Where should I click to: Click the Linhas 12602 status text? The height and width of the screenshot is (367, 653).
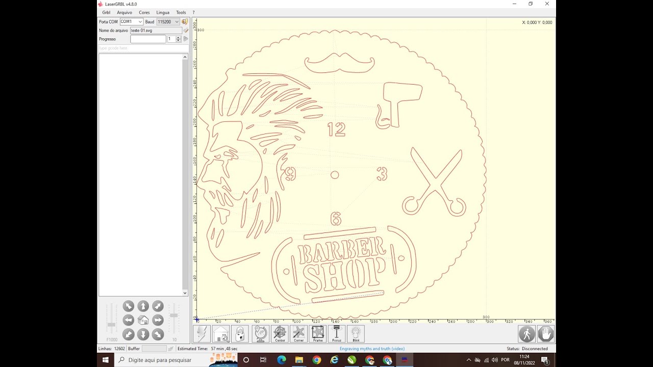[111, 349]
